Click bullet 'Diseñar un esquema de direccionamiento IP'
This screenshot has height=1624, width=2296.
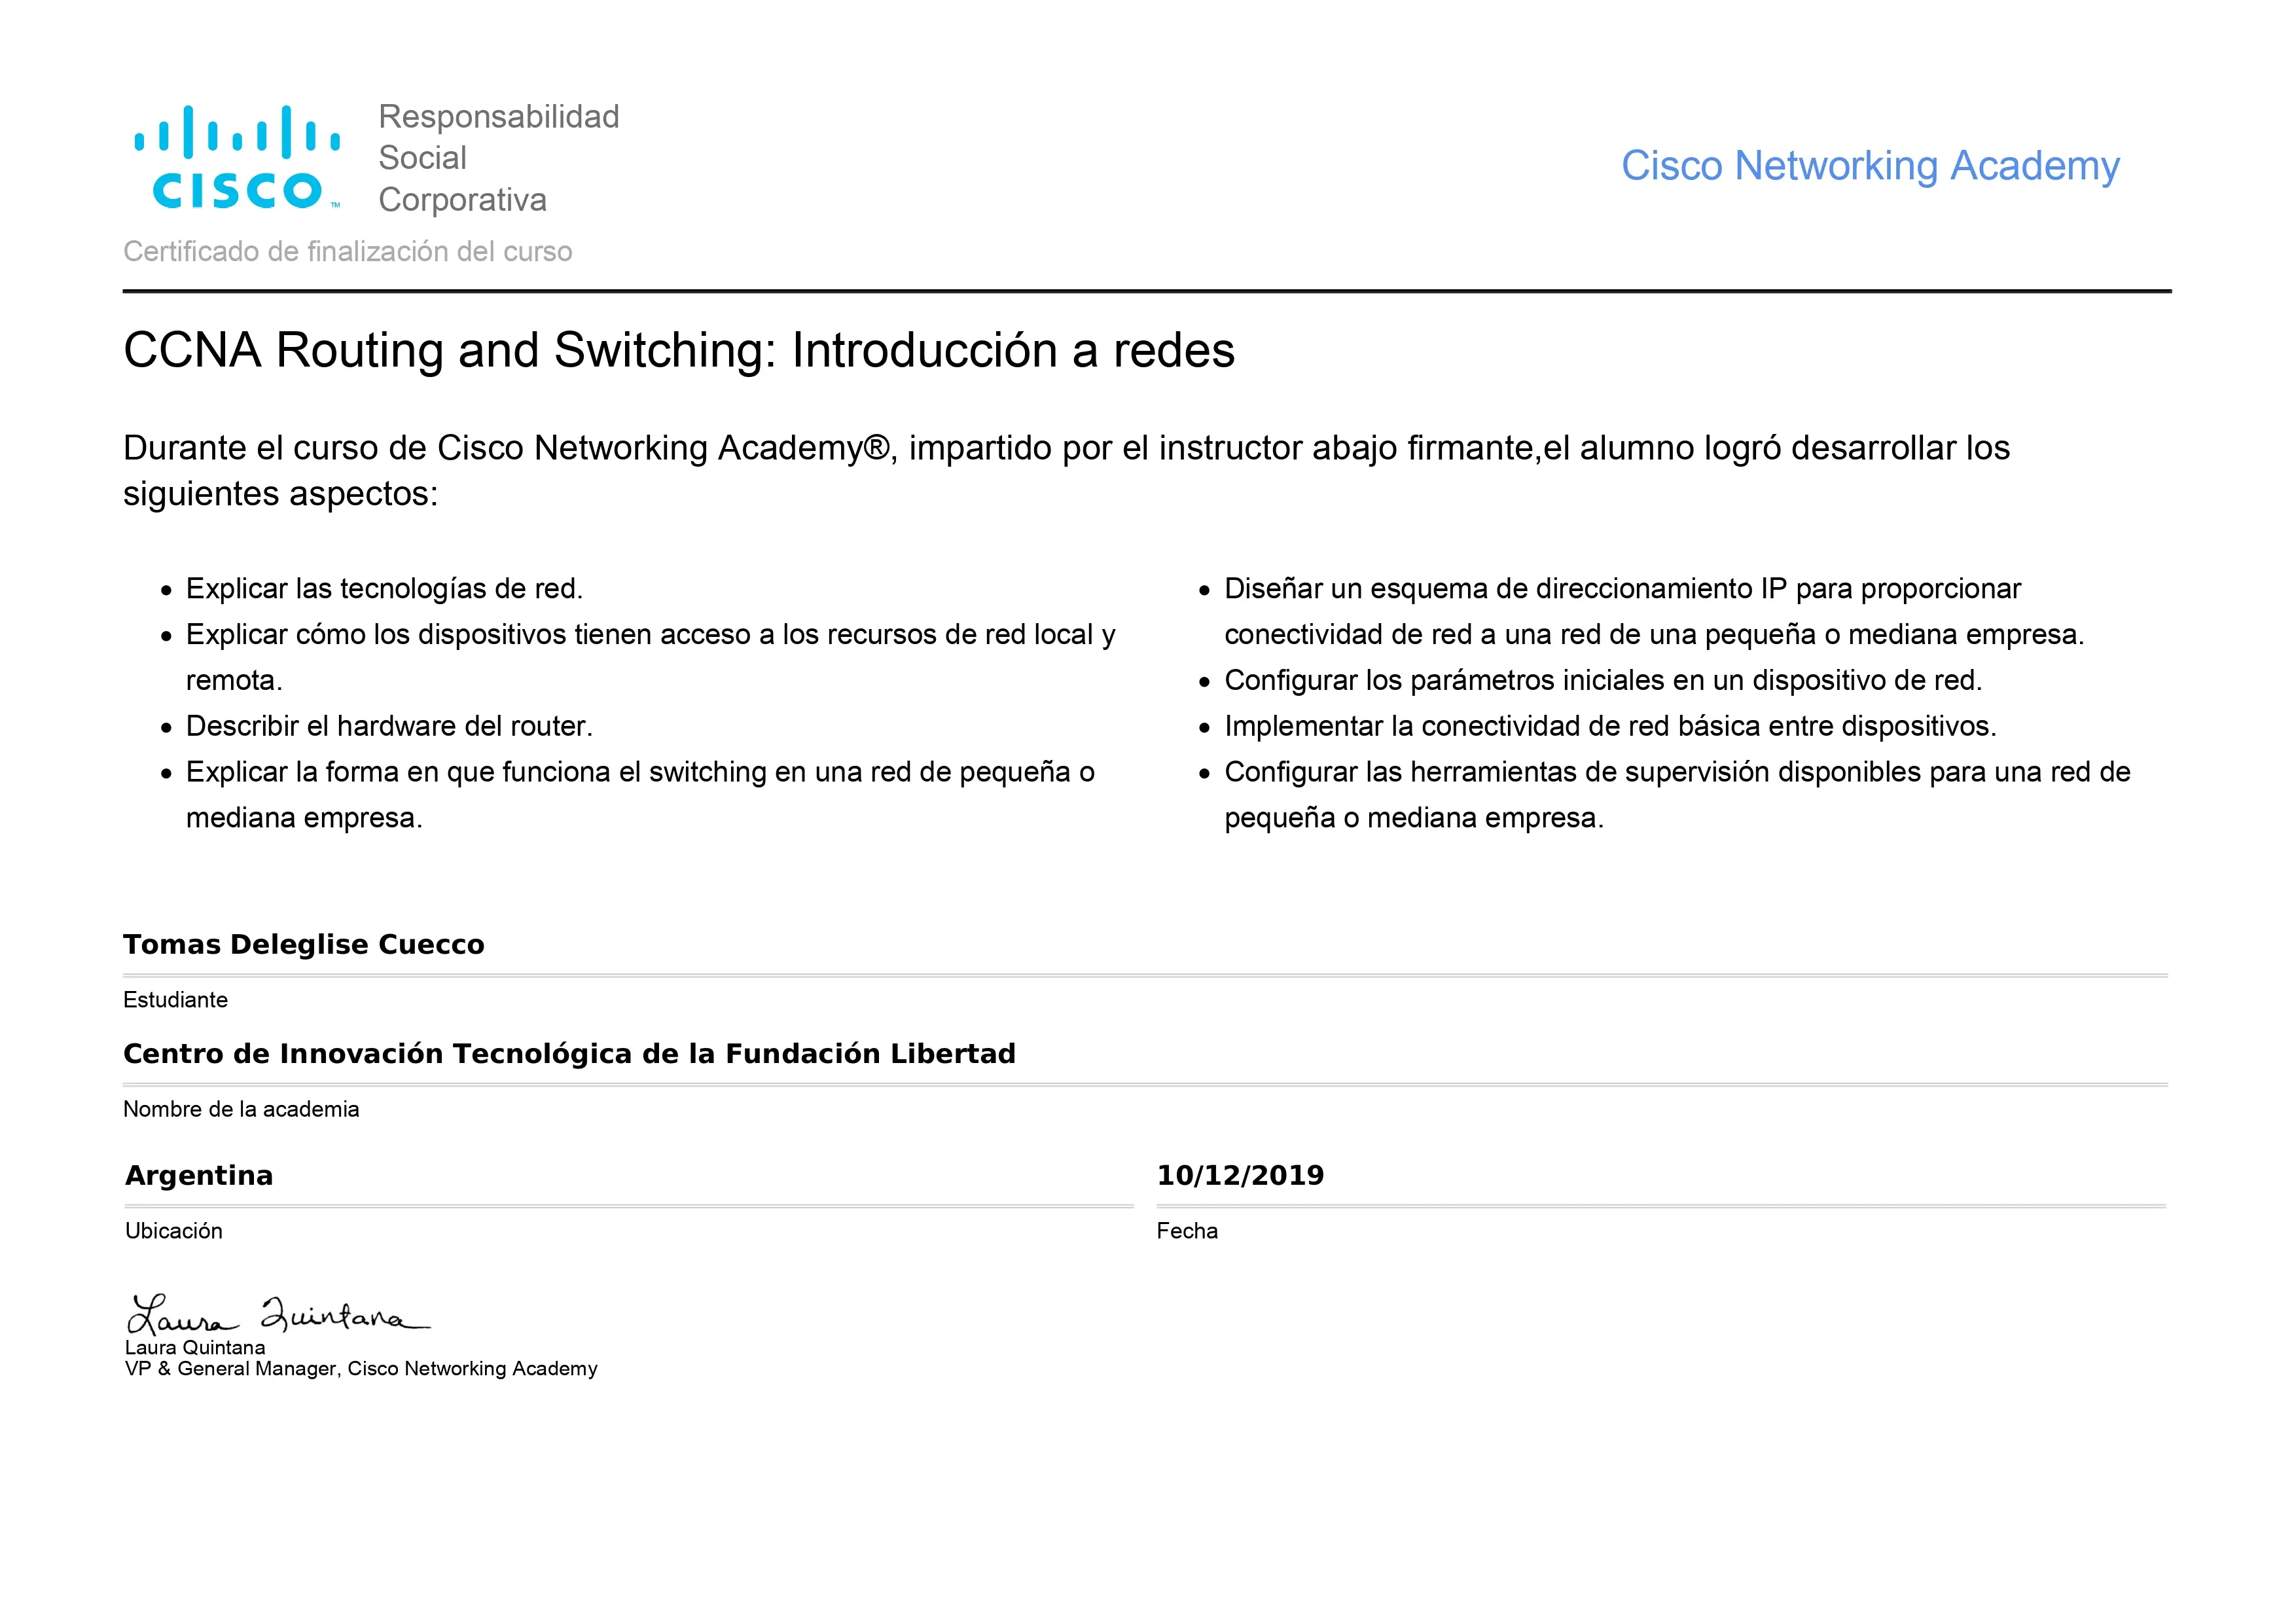(x=1654, y=611)
